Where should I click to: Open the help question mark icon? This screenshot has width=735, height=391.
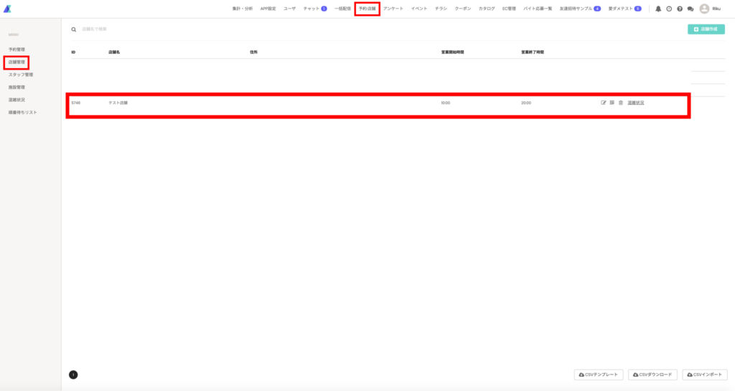[680, 9]
